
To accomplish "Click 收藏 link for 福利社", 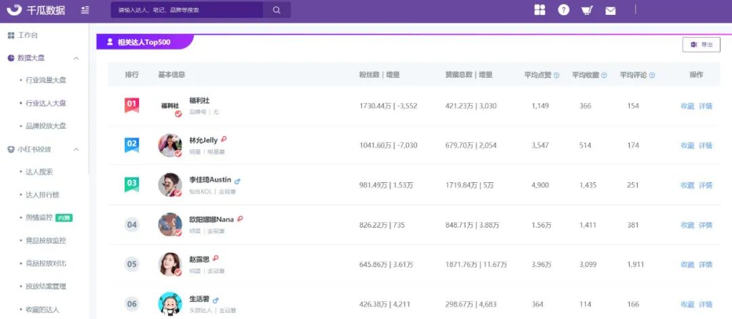I will click(688, 106).
